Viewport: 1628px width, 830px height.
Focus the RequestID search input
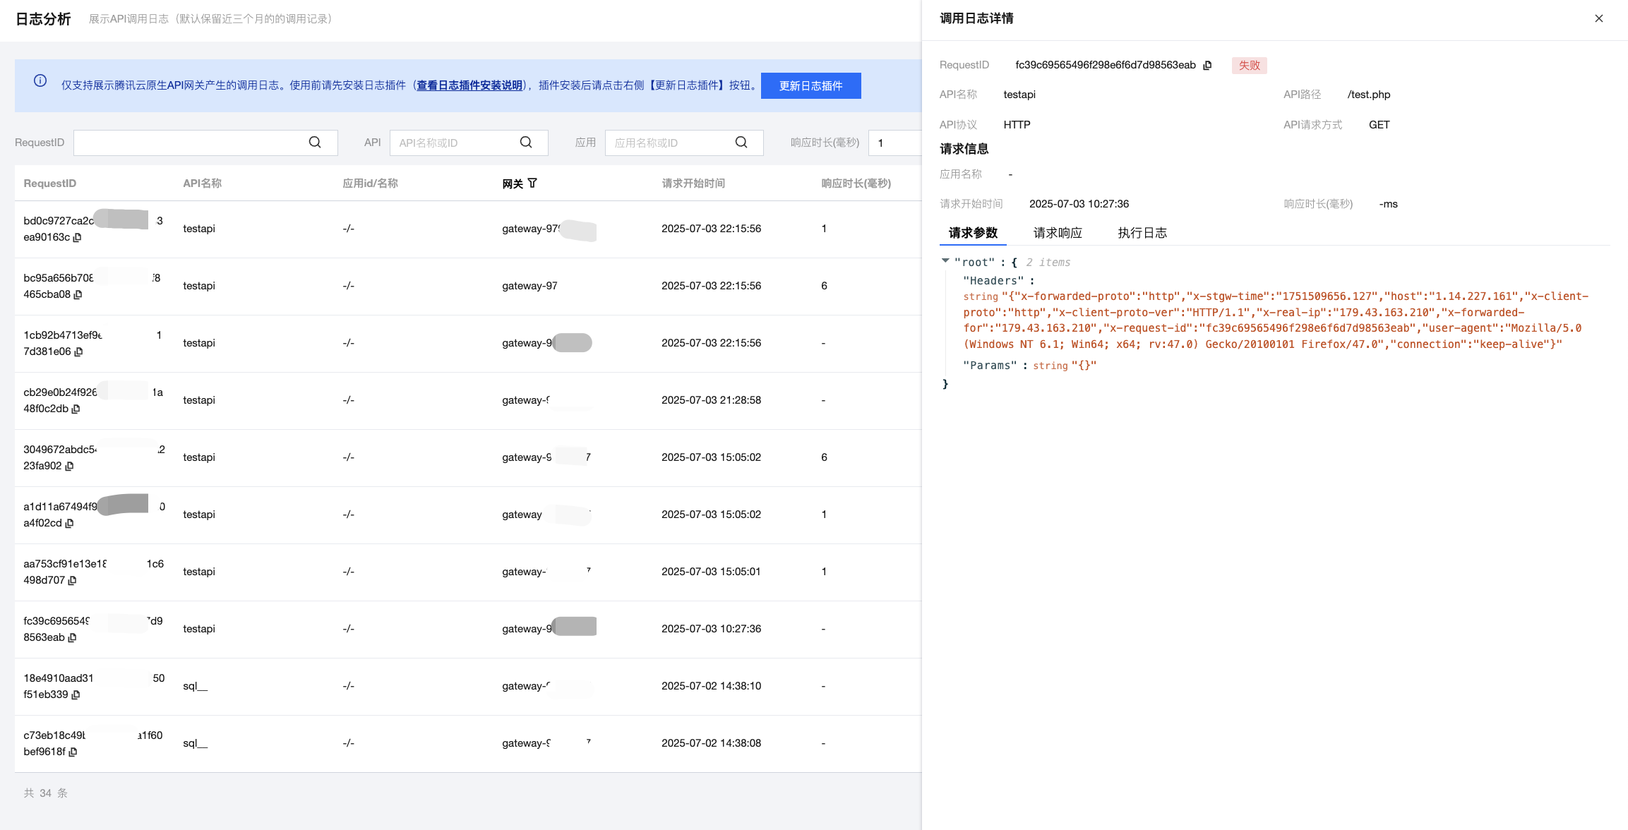[x=191, y=143]
